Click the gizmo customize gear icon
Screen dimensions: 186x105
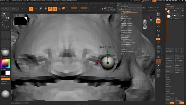(101, 47)
